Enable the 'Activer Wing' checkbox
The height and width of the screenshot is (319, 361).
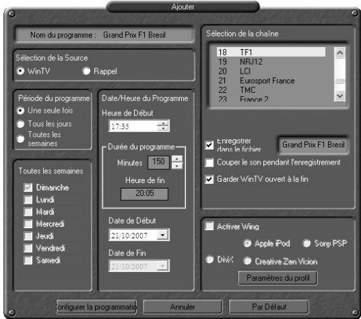pos(209,226)
